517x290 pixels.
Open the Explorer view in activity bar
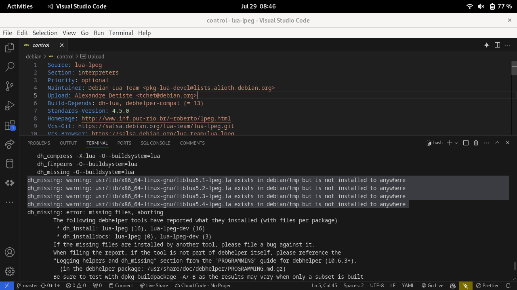tap(10, 48)
